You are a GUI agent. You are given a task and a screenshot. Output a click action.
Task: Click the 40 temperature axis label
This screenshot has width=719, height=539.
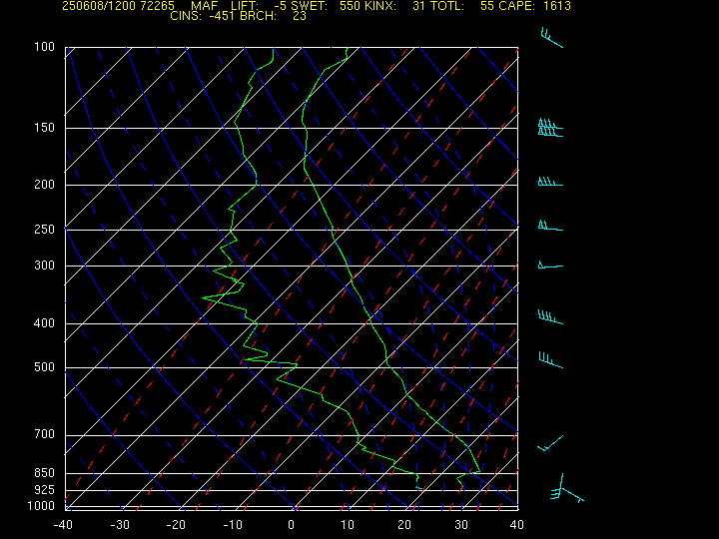[517, 525]
